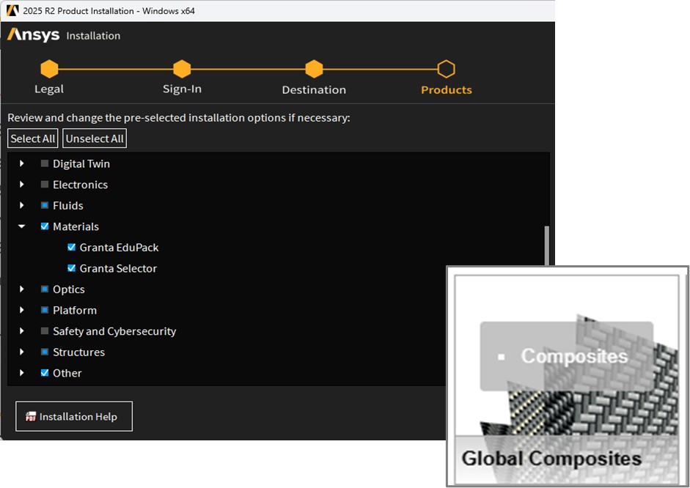Click the PDF icon on Installation Help
This screenshot has width=690, height=488.
[31, 417]
